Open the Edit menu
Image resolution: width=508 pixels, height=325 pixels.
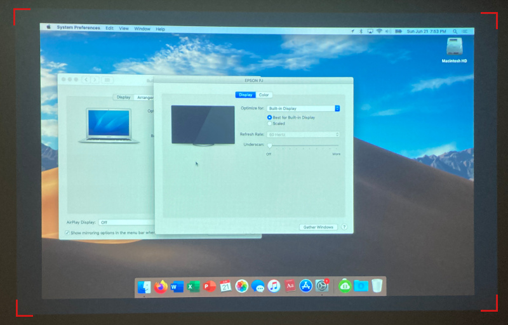coord(109,28)
